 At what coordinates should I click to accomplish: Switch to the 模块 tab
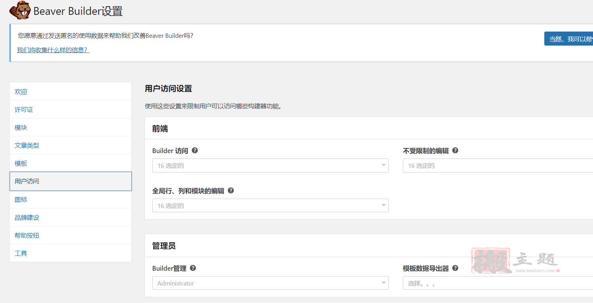71,127
